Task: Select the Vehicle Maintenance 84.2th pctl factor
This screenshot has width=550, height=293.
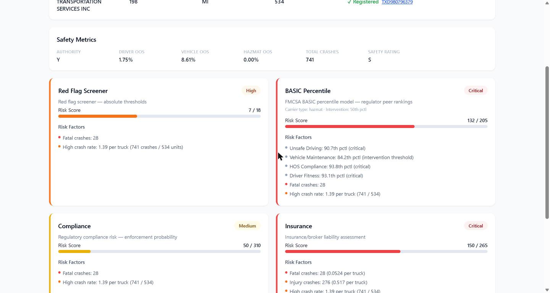Action: (351, 157)
